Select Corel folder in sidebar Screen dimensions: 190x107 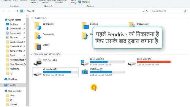tap(12, 55)
